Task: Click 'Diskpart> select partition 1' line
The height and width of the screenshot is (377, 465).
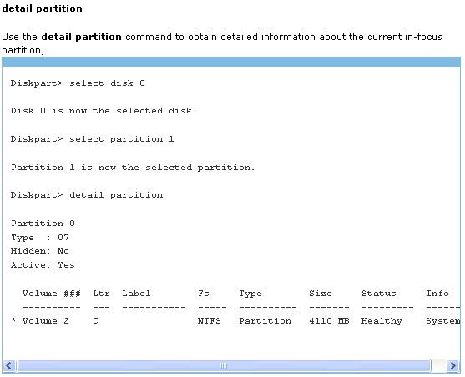Action: (x=92, y=139)
